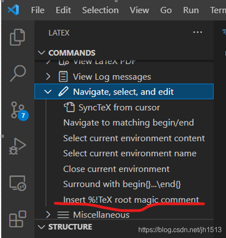The width and height of the screenshot is (226, 238).
Task: Run Navigate to matching begin/end
Action: tap(128, 123)
